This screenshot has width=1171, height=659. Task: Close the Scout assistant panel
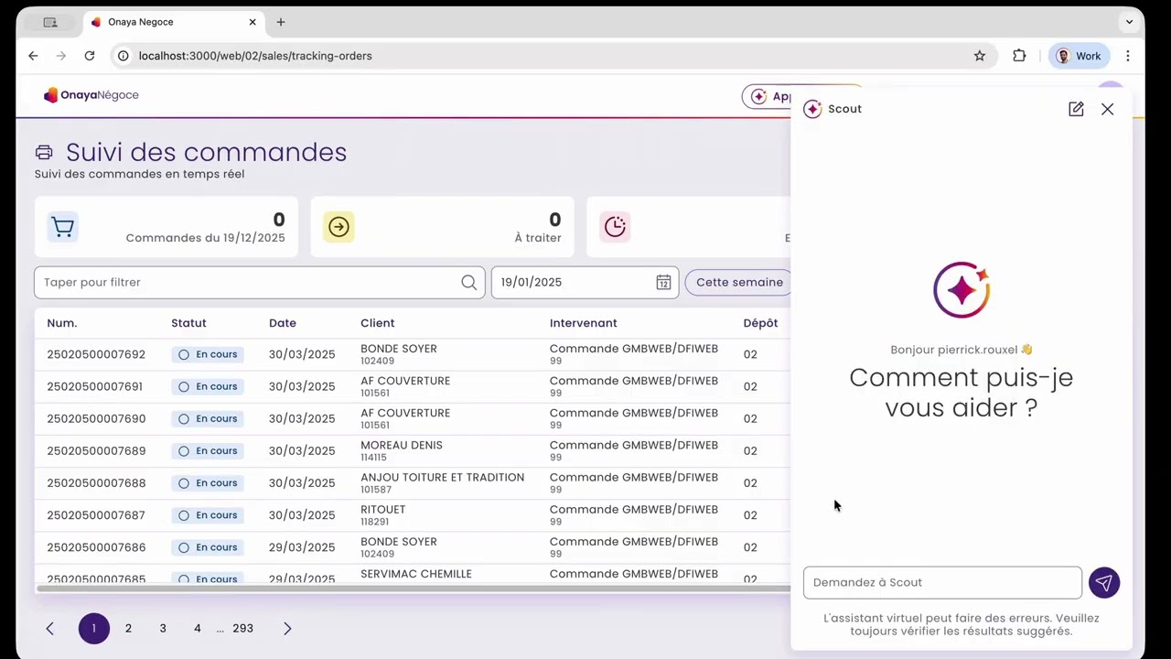[1108, 109]
